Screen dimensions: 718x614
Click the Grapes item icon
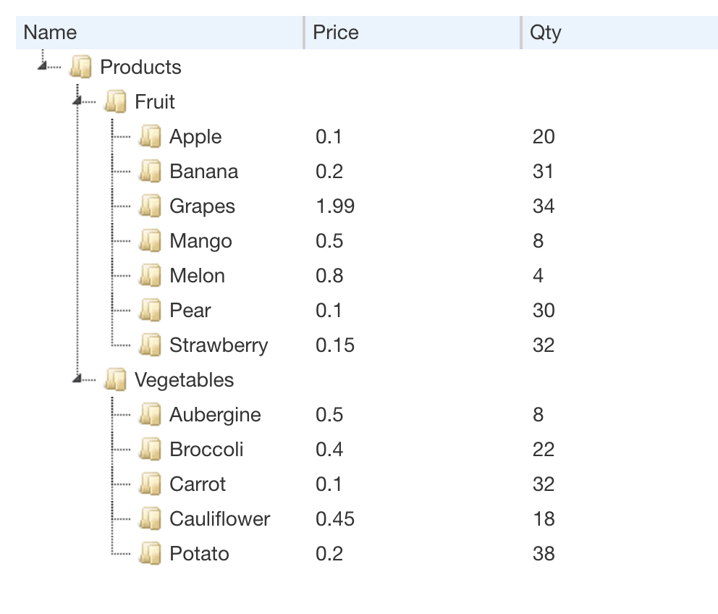click(x=151, y=206)
